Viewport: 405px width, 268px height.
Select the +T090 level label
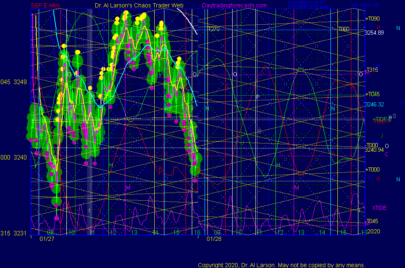coord(372,19)
